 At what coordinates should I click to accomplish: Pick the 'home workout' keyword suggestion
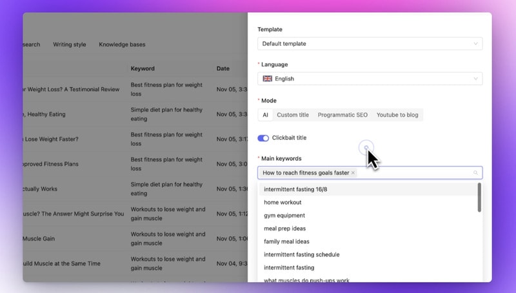tap(283, 203)
